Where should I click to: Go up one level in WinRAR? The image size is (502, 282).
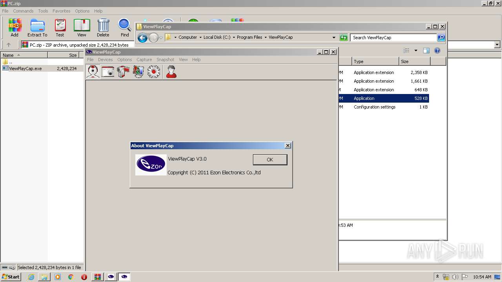click(x=9, y=45)
